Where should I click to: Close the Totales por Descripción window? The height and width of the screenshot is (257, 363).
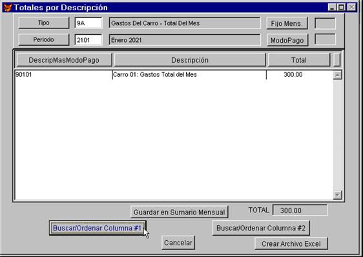[352, 7]
